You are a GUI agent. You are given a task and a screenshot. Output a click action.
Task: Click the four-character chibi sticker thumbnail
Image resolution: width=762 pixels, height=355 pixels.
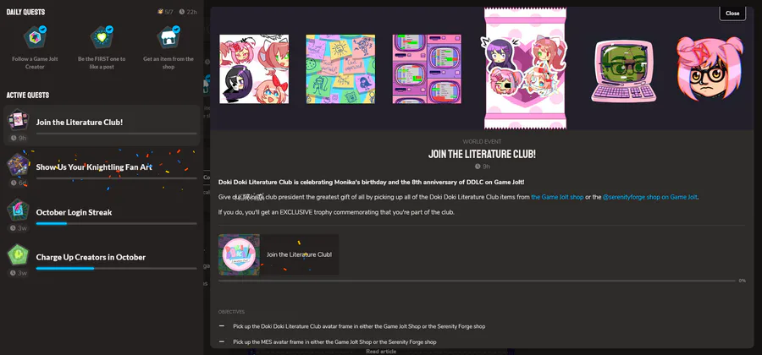(x=254, y=68)
